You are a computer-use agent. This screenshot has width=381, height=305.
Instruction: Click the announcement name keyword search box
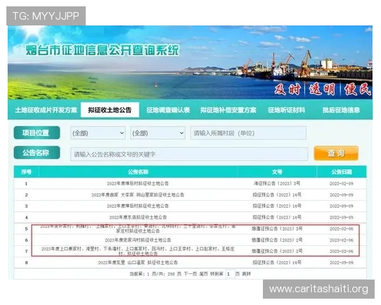point(189,154)
